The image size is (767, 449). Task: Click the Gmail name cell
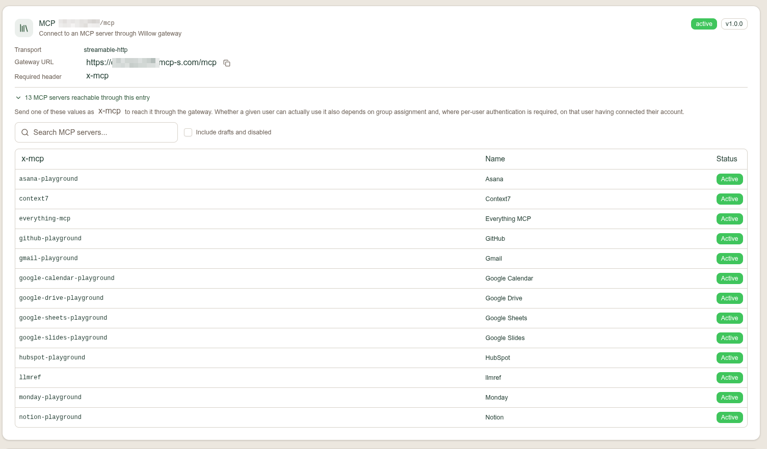pyautogui.click(x=494, y=259)
